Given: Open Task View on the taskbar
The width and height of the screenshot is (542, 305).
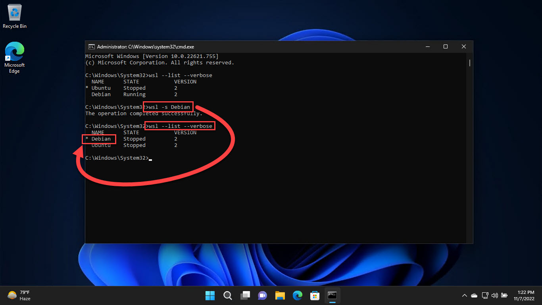Looking at the screenshot, I should (x=245, y=295).
